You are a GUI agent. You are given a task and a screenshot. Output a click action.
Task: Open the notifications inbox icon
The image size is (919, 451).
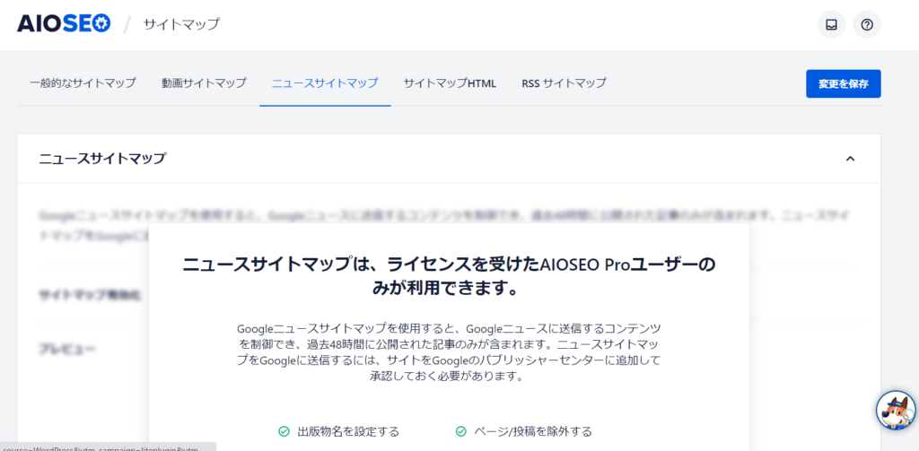tap(831, 24)
